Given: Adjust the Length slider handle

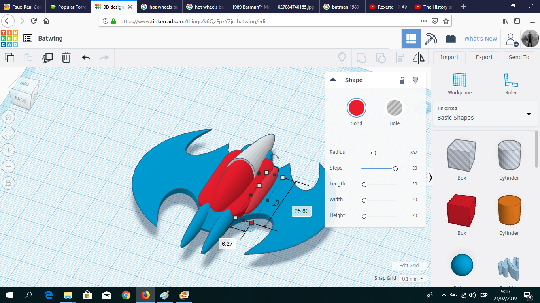Looking at the screenshot, I should [364, 184].
